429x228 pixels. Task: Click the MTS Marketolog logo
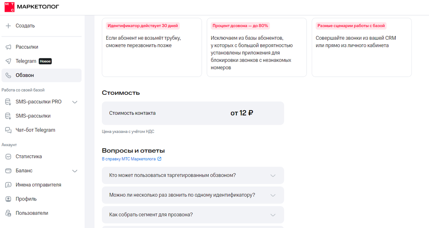[x=31, y=7]
